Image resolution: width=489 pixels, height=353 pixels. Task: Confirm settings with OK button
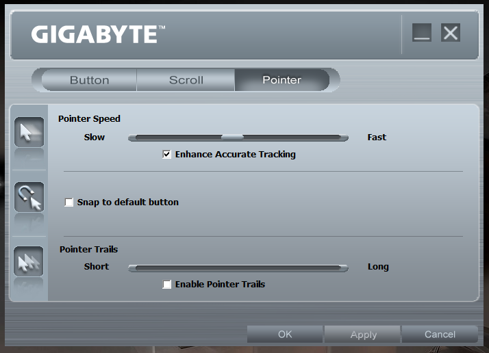coord(285,335)
